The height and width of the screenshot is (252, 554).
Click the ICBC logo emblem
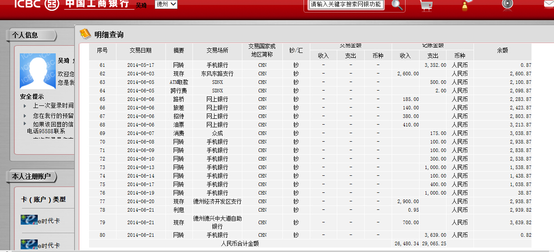point(52,4)
